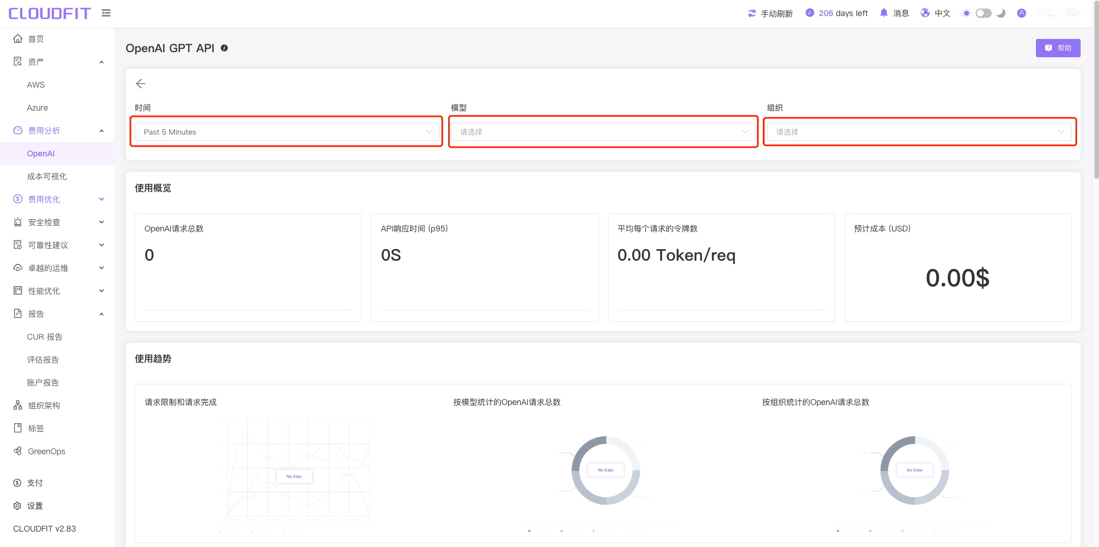
Task: Click the 卓越的运维 cloud icon
Action: click(18, 267)
